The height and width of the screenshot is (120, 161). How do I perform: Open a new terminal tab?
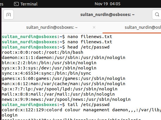click(8, 15)
